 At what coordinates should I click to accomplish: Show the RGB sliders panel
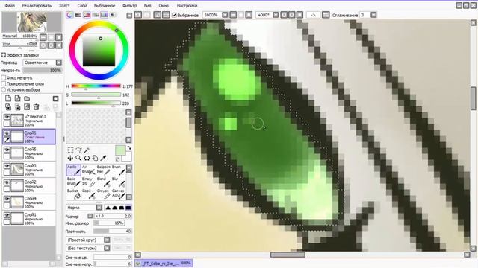tap(78, 15)
